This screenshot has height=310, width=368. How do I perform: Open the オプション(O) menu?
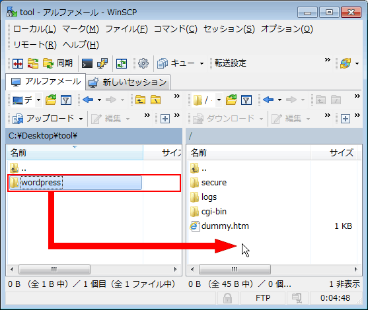pos(287,29)
